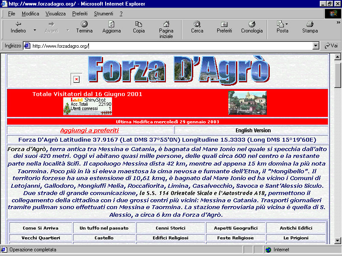The height and width of the screenshot is (256, 342).
Task: Open the Cronologia history panel
Action: click(x=252, y=27)
